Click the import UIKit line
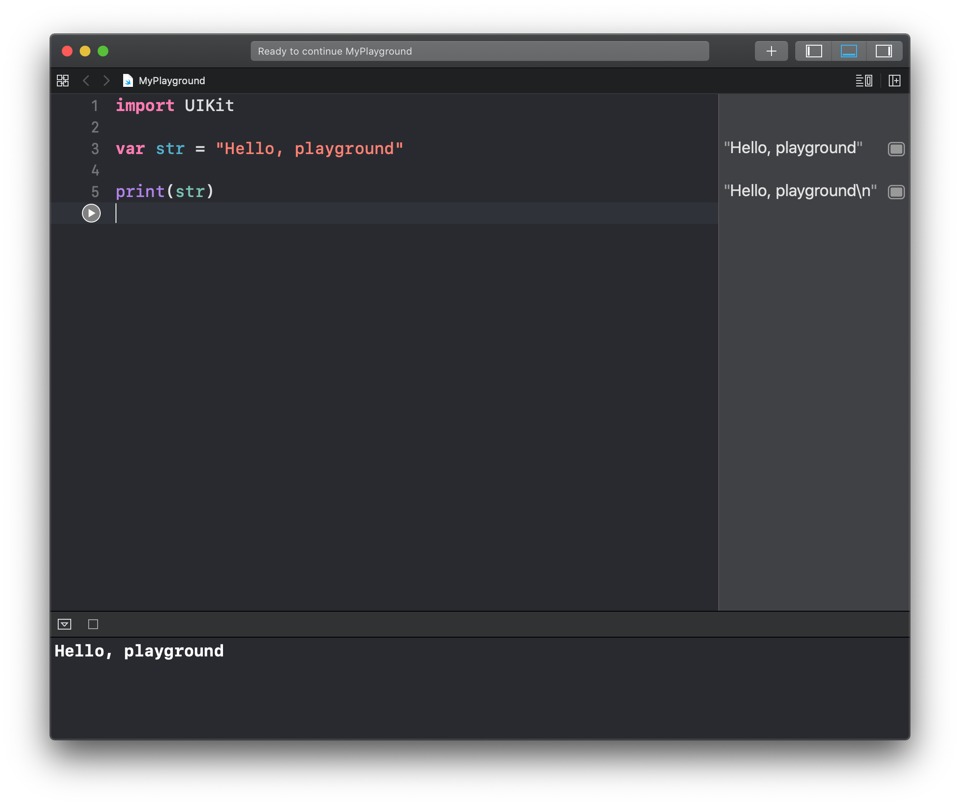 (175, 106)
